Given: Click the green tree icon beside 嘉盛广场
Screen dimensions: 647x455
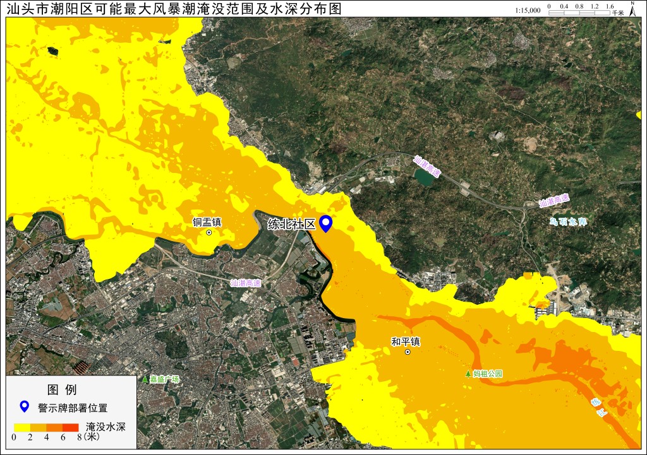Looking at the screenshot, I should point(145,379).
